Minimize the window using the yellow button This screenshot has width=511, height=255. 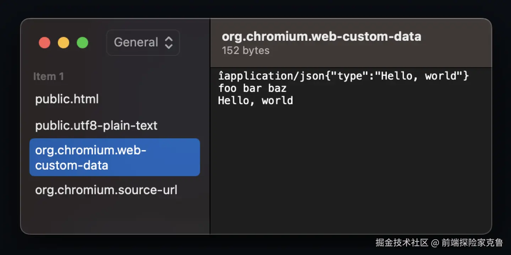(x=64, y=43)
